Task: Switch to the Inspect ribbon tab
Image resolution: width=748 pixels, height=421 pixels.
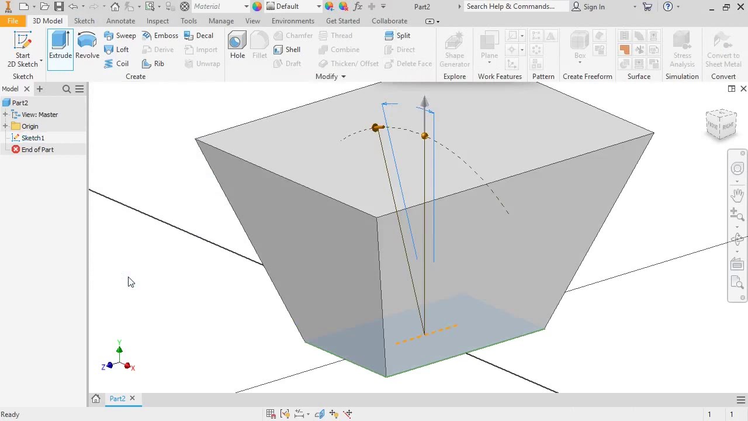Action: (x=158, y=21)
